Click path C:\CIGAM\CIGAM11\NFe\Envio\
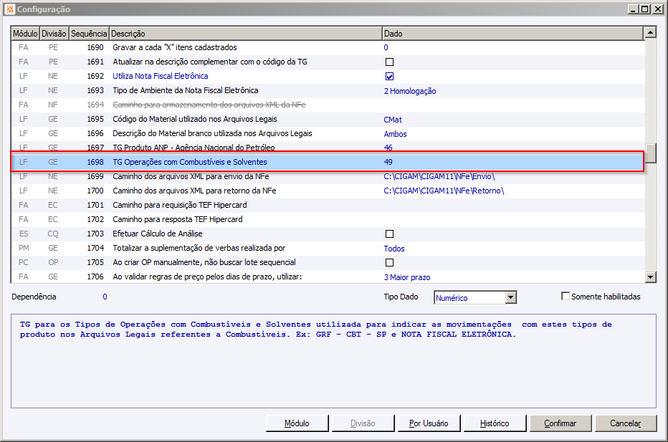Screen dimensions: 668x442 [439, 177]
